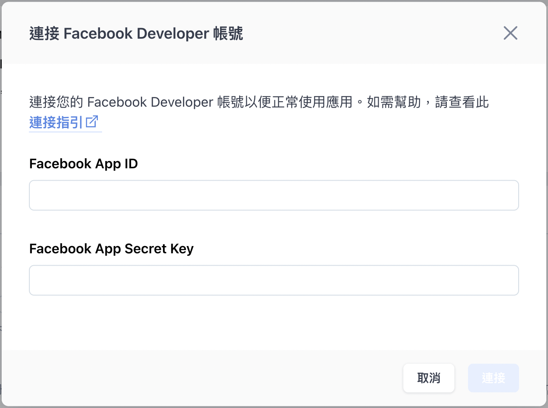This screenshot has height=408, width=548.
Task: Click inside the Facebook App Secret Key field
Action: point(274,280)
